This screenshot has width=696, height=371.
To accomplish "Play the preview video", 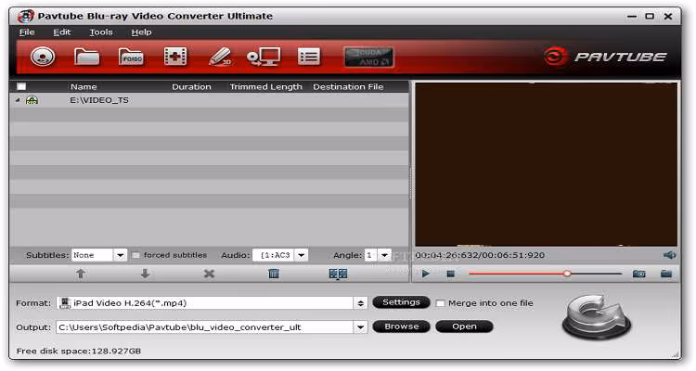I will (x=426, y=274).
